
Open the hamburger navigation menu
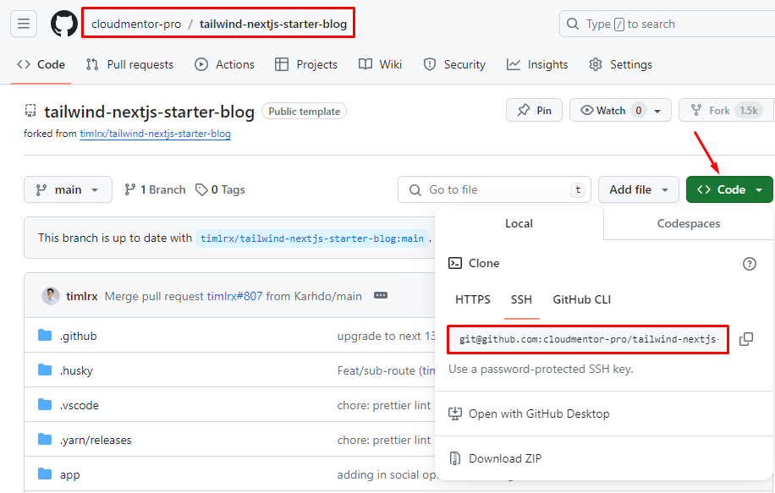(x=24, y=24)
